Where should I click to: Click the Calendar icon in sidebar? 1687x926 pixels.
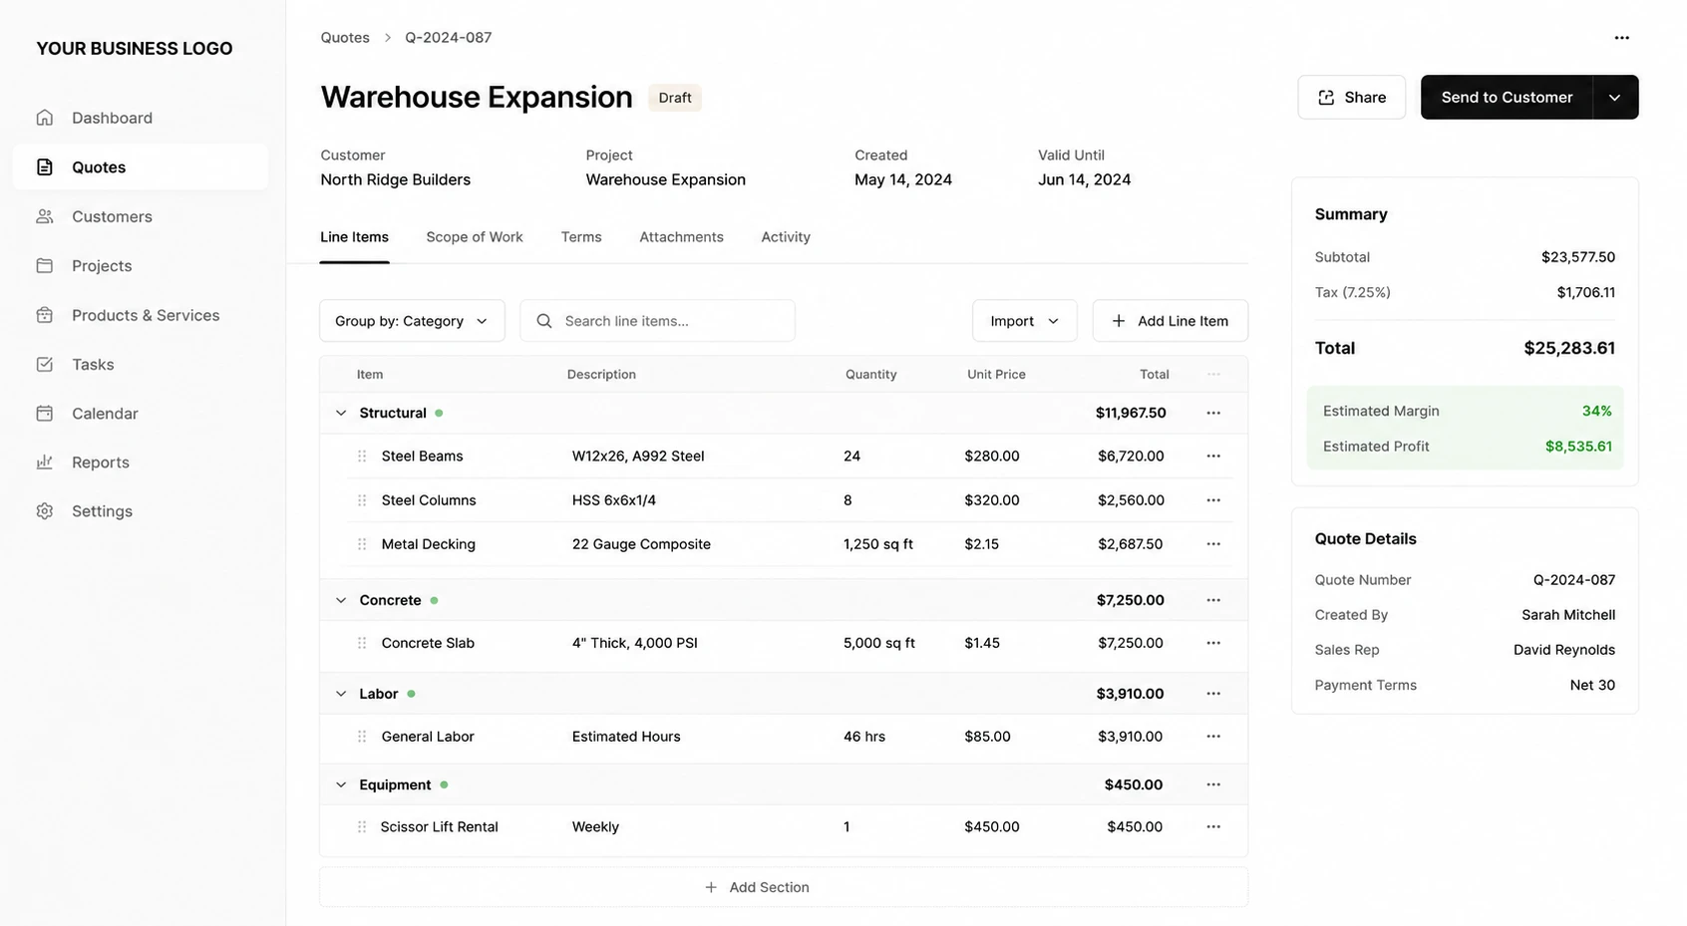(x=45, y=414)
